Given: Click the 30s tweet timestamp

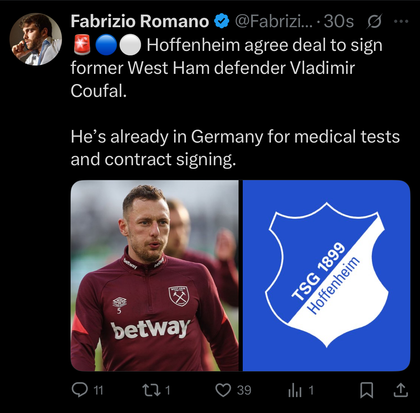Looking at the screenshot, I should (x=339, y=22).
